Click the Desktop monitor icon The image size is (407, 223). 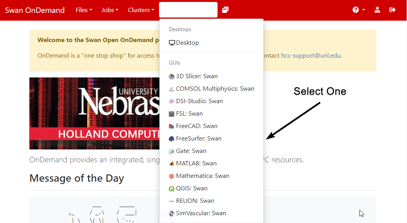tap(172, 43)
